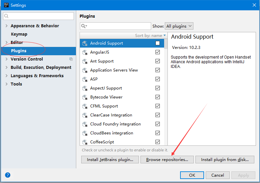This screenshot has width=260, height=183.
Task: Select Keymap in the settings tree
Action: (19, 34)
